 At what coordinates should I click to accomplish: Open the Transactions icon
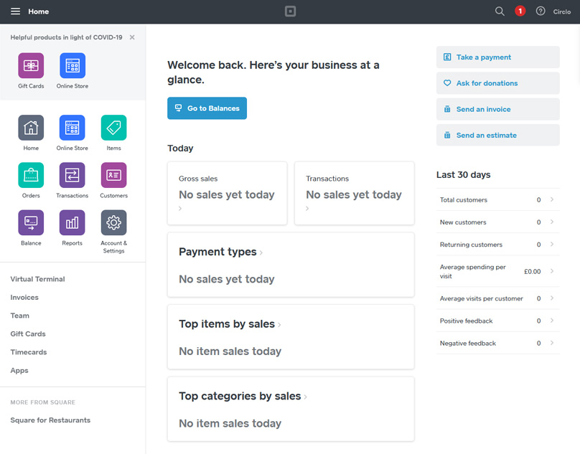(72, 175)
